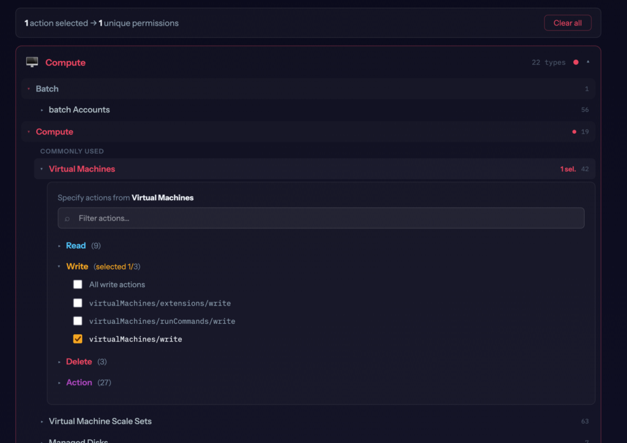The width and height of the screenshot is (627, 443).
Task: Click the Compute monitor icon
Action: tap(32, 62)
